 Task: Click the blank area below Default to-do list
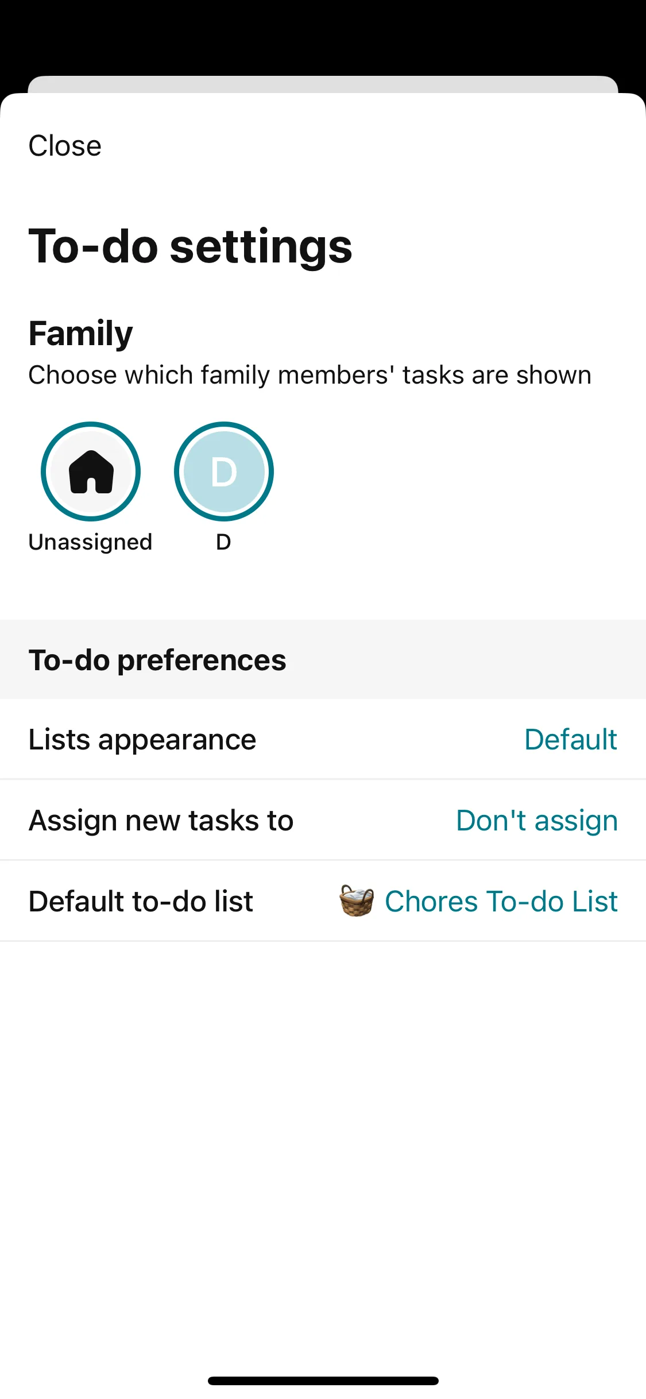click(323, 1120)
